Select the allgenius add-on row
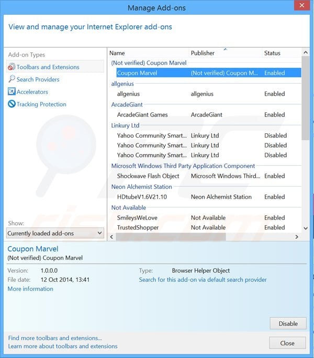The width and height of the screenshot is (314, 358). pyautogui.click(x=209, y=94)
